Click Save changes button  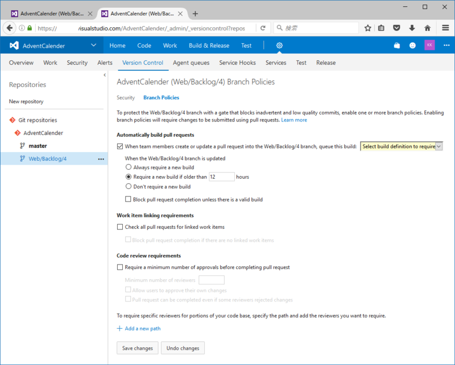(x=138, y=348)
